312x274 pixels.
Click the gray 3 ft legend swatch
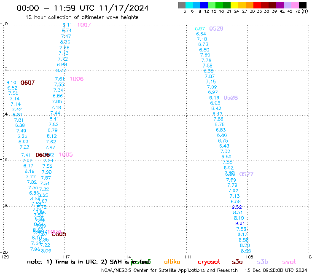coord(182,5)
